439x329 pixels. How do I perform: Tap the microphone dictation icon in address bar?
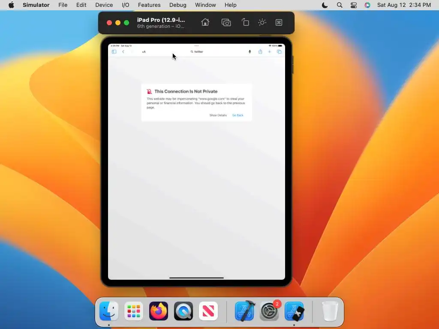250,51
